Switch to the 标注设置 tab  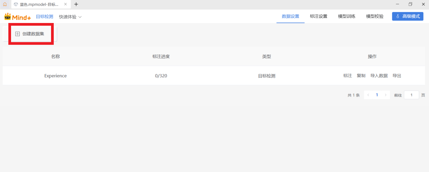click(x=318, y=16)
